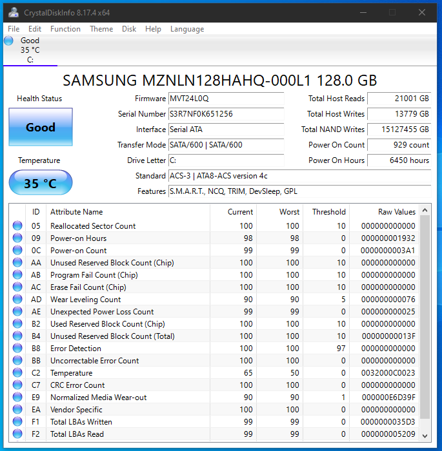Click raw value 000000E6D39F

click(x=388, y=398)
